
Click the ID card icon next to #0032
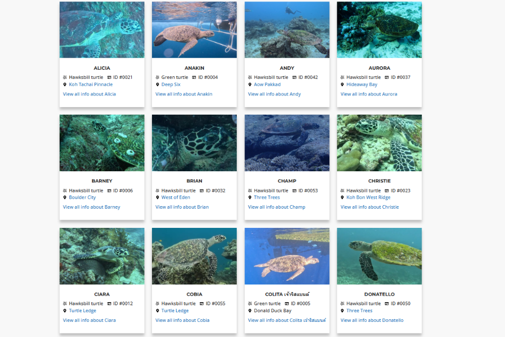pos(201,190)
